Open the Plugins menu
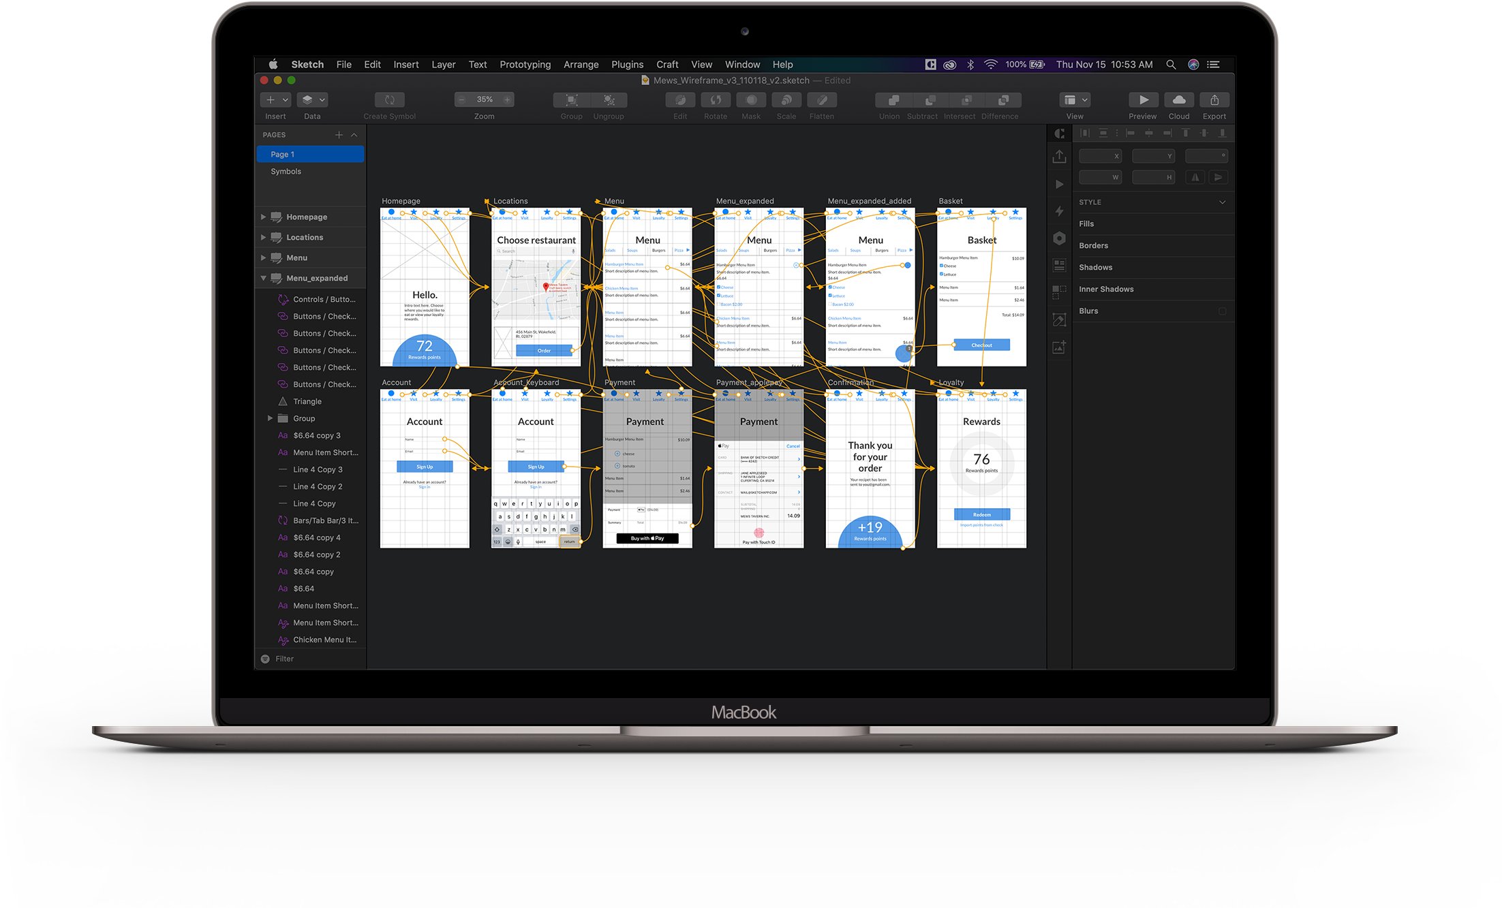The width and height of the screenshot is (1502, 908). (x=627, y=64)
